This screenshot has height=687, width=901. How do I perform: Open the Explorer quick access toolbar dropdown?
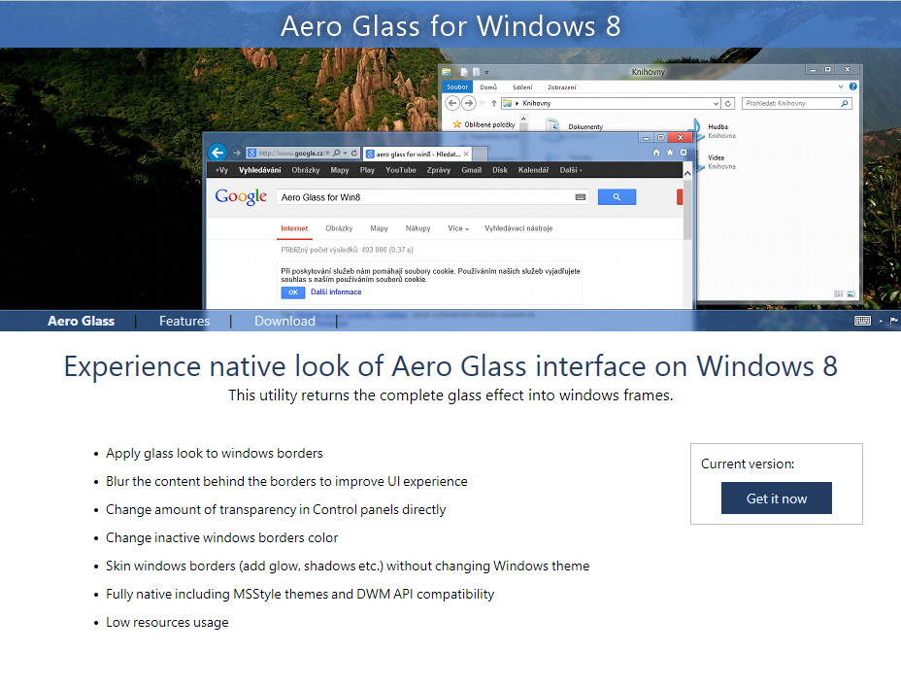pyautogui.click(x=486, y=73)
